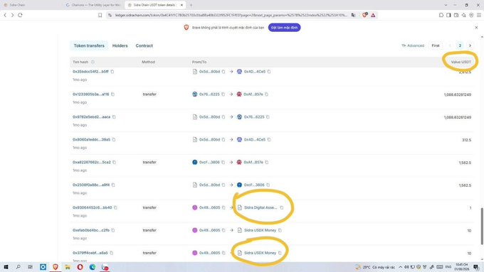Screen dimensions: 484x272
Task: Open the Brave VPN icon in toolbar
Action: tap(471, 15)
